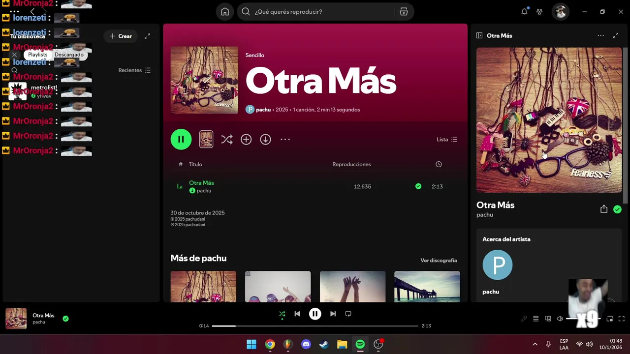Add single to library with plus icon
Image resolution: width=630 pixels, height=354 pixels.
(246, 140)
